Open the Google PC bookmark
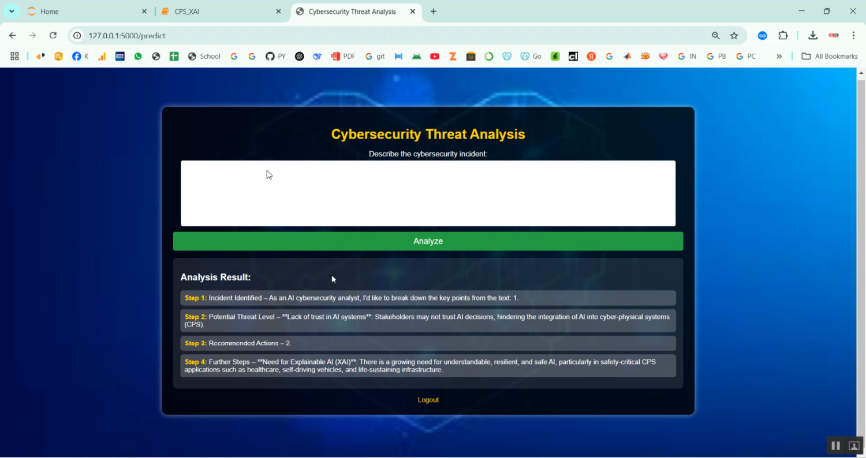Image resolution: width=866 pixels, height=458 pixels. click(x=746, y=57)
